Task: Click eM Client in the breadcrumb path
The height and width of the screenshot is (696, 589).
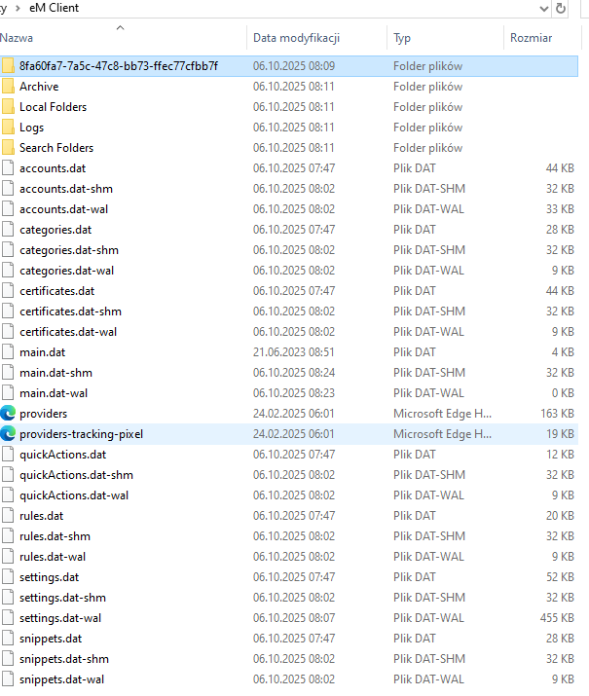Action: [x=53, y=8]
